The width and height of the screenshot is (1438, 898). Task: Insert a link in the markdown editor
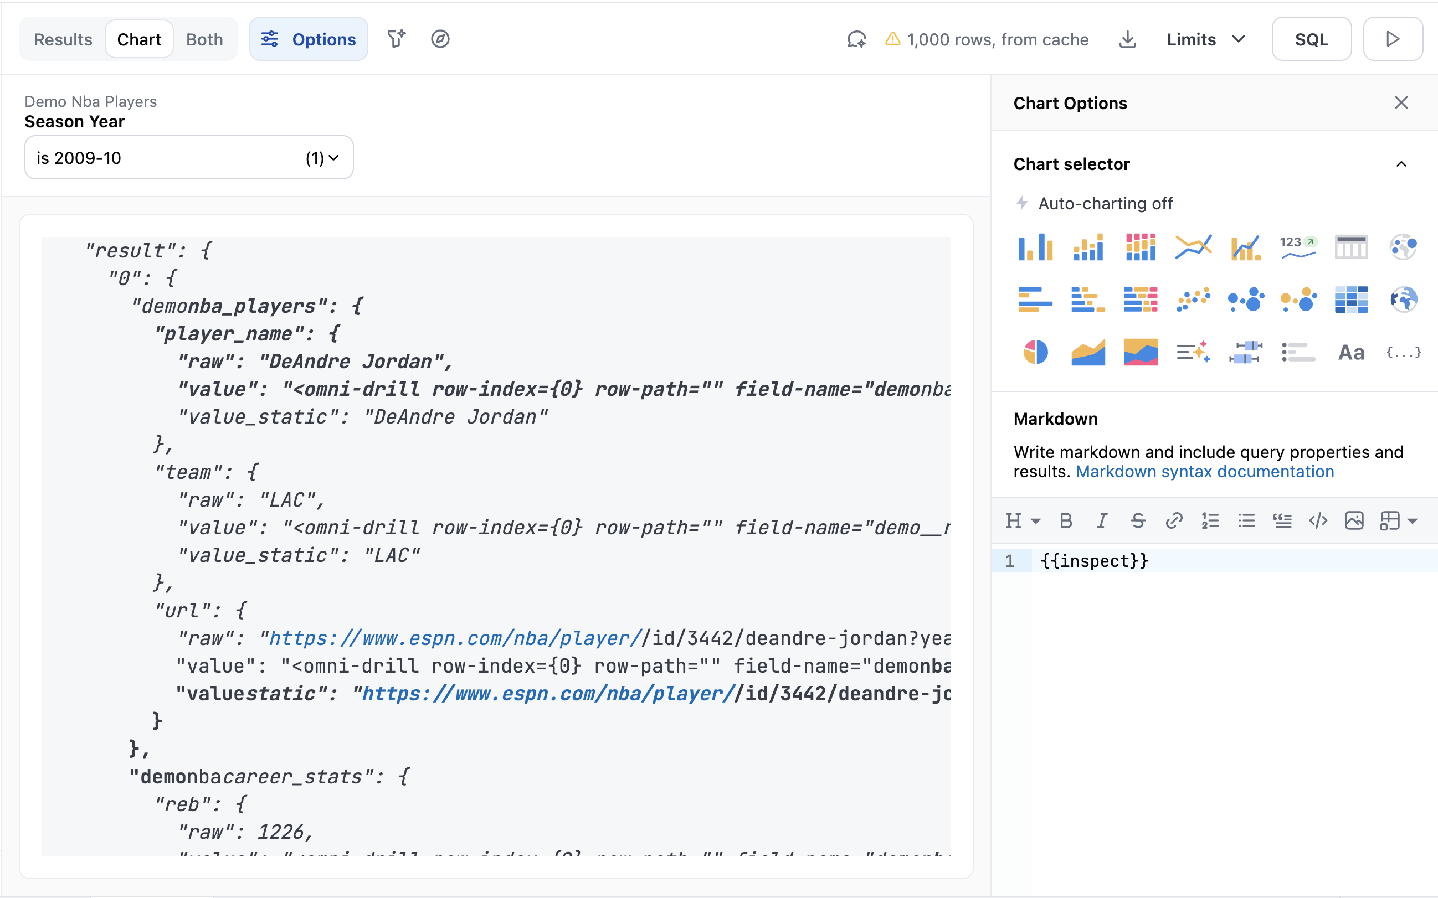1174,521
